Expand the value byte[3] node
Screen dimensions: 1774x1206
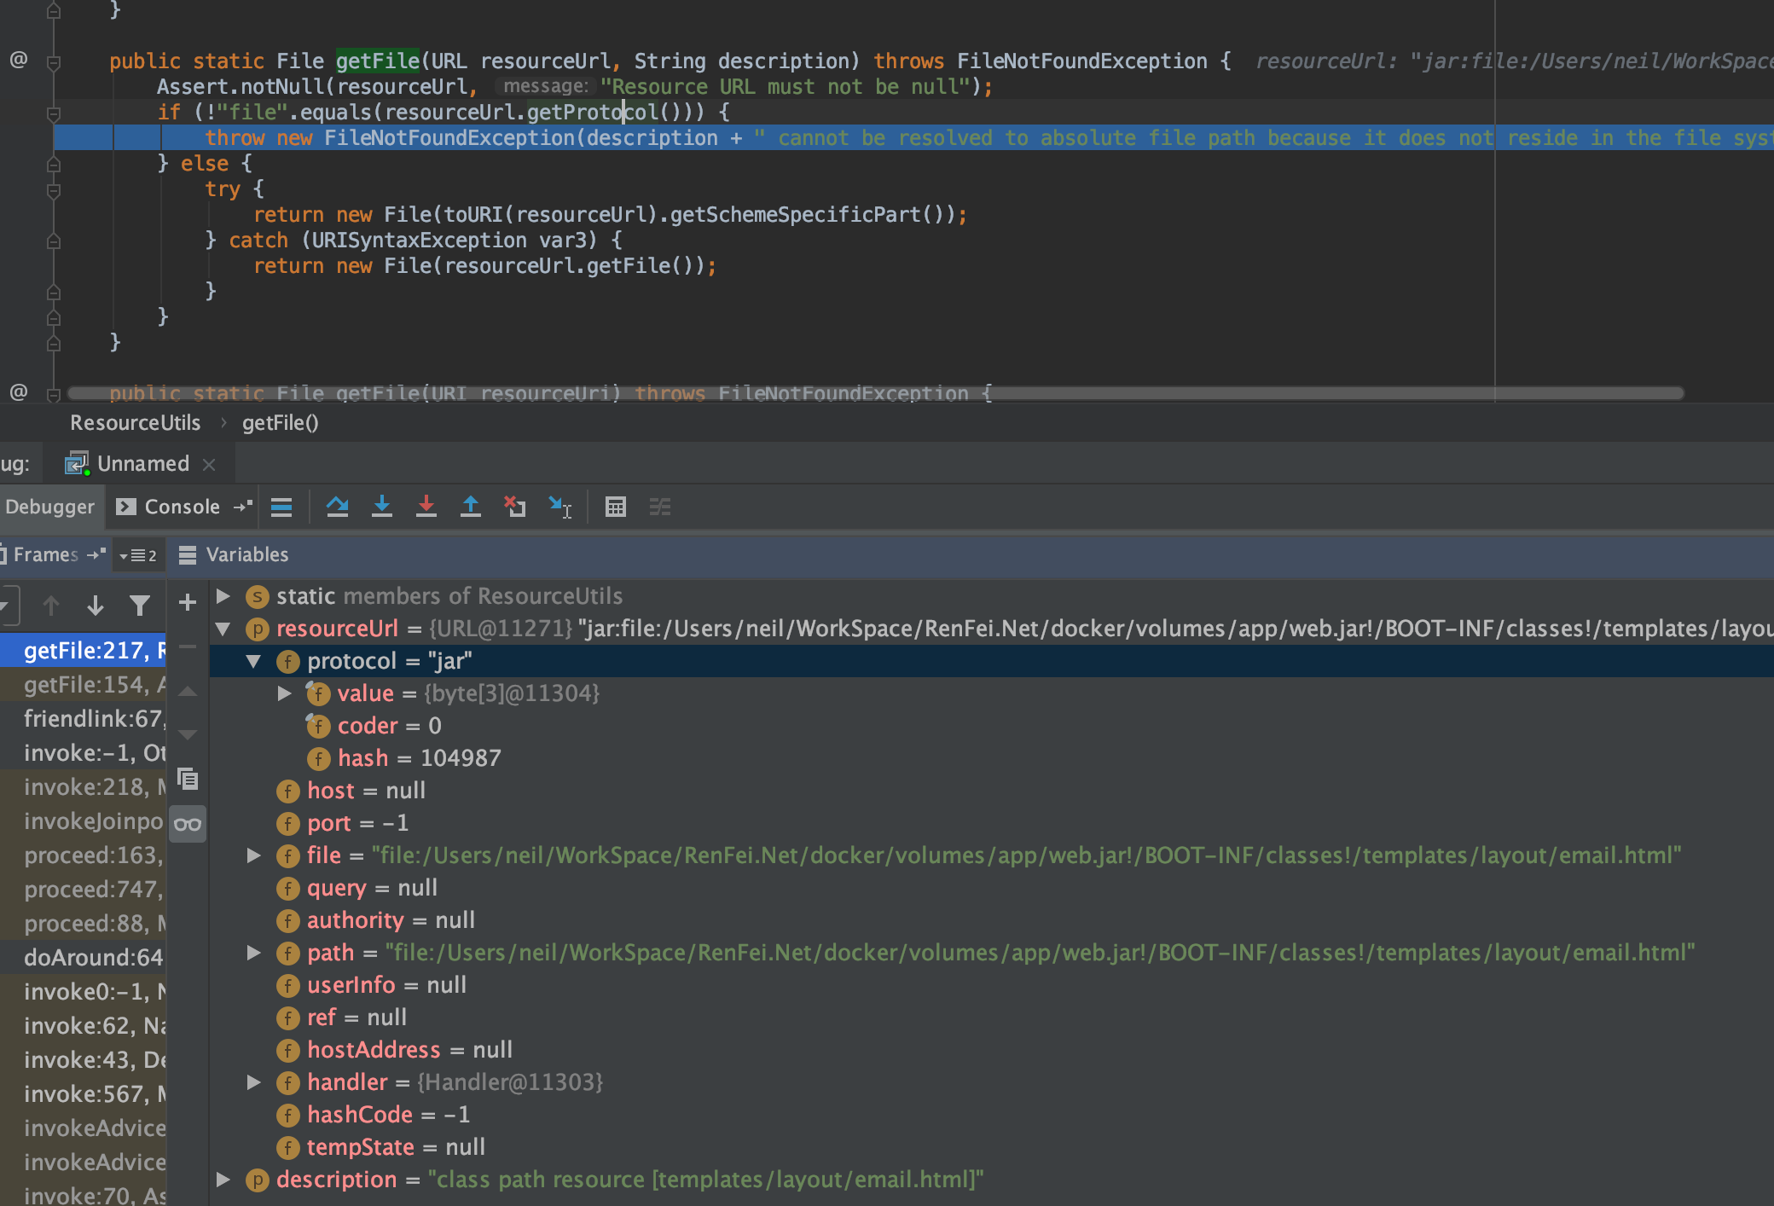285,693
